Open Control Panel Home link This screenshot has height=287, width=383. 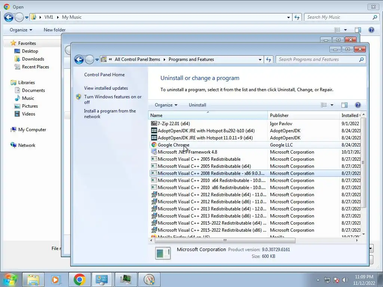click(104, 75)
